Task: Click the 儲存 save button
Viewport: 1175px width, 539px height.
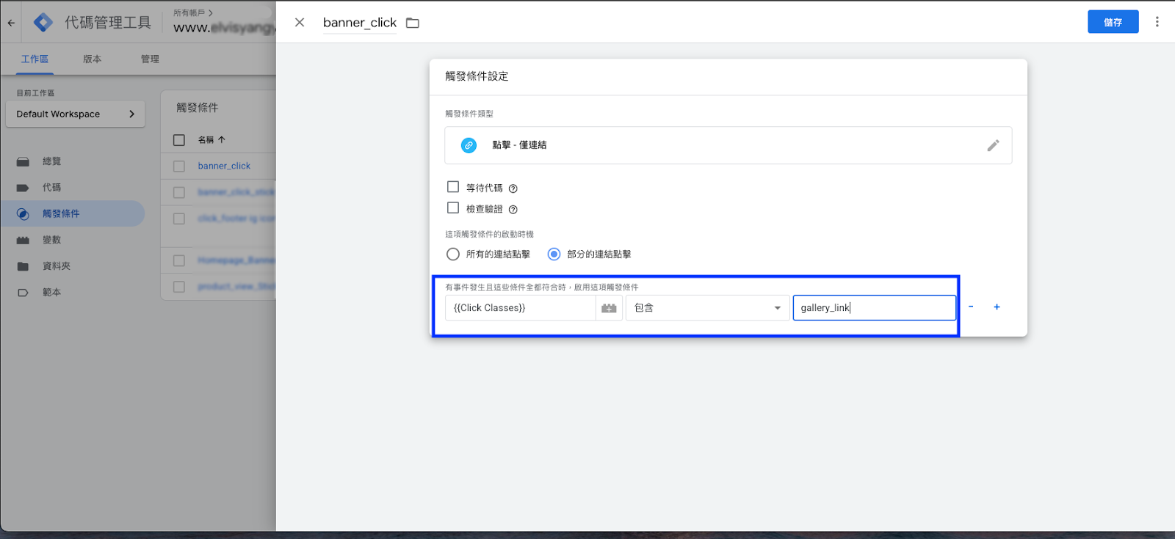Action: click(x=1113, y=22)
